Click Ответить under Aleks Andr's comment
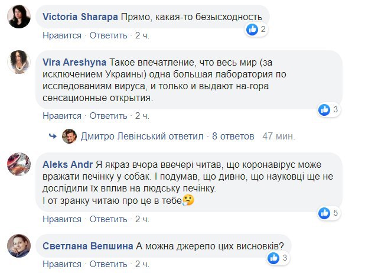 click(x=109, y=219)
